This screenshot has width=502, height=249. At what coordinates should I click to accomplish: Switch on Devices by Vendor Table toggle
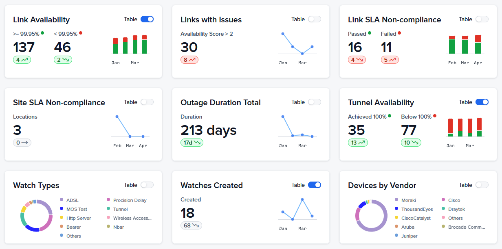[482, 185]
